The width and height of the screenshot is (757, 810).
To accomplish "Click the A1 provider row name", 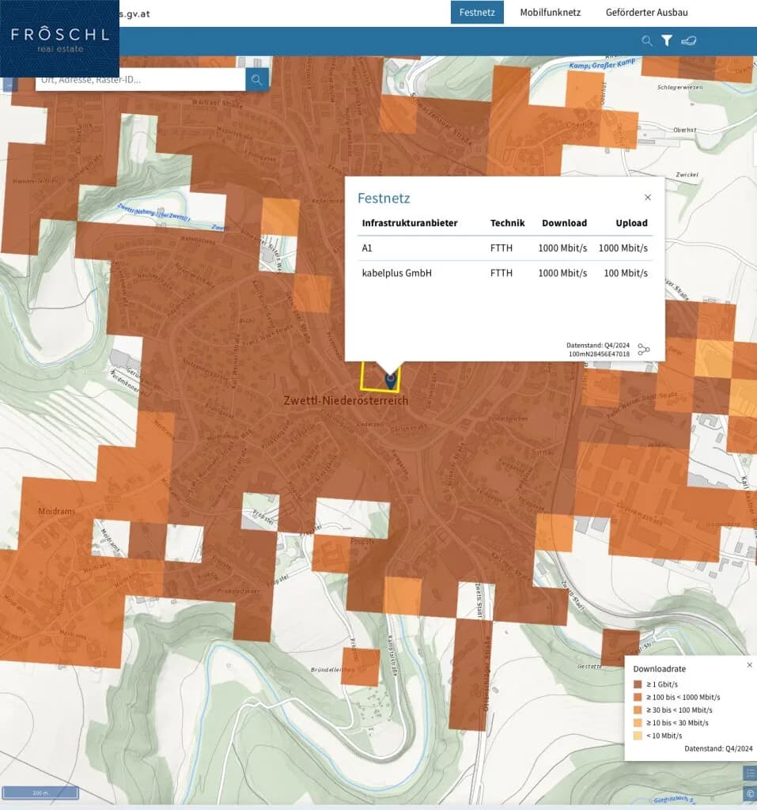I will [x=367, y=248].
